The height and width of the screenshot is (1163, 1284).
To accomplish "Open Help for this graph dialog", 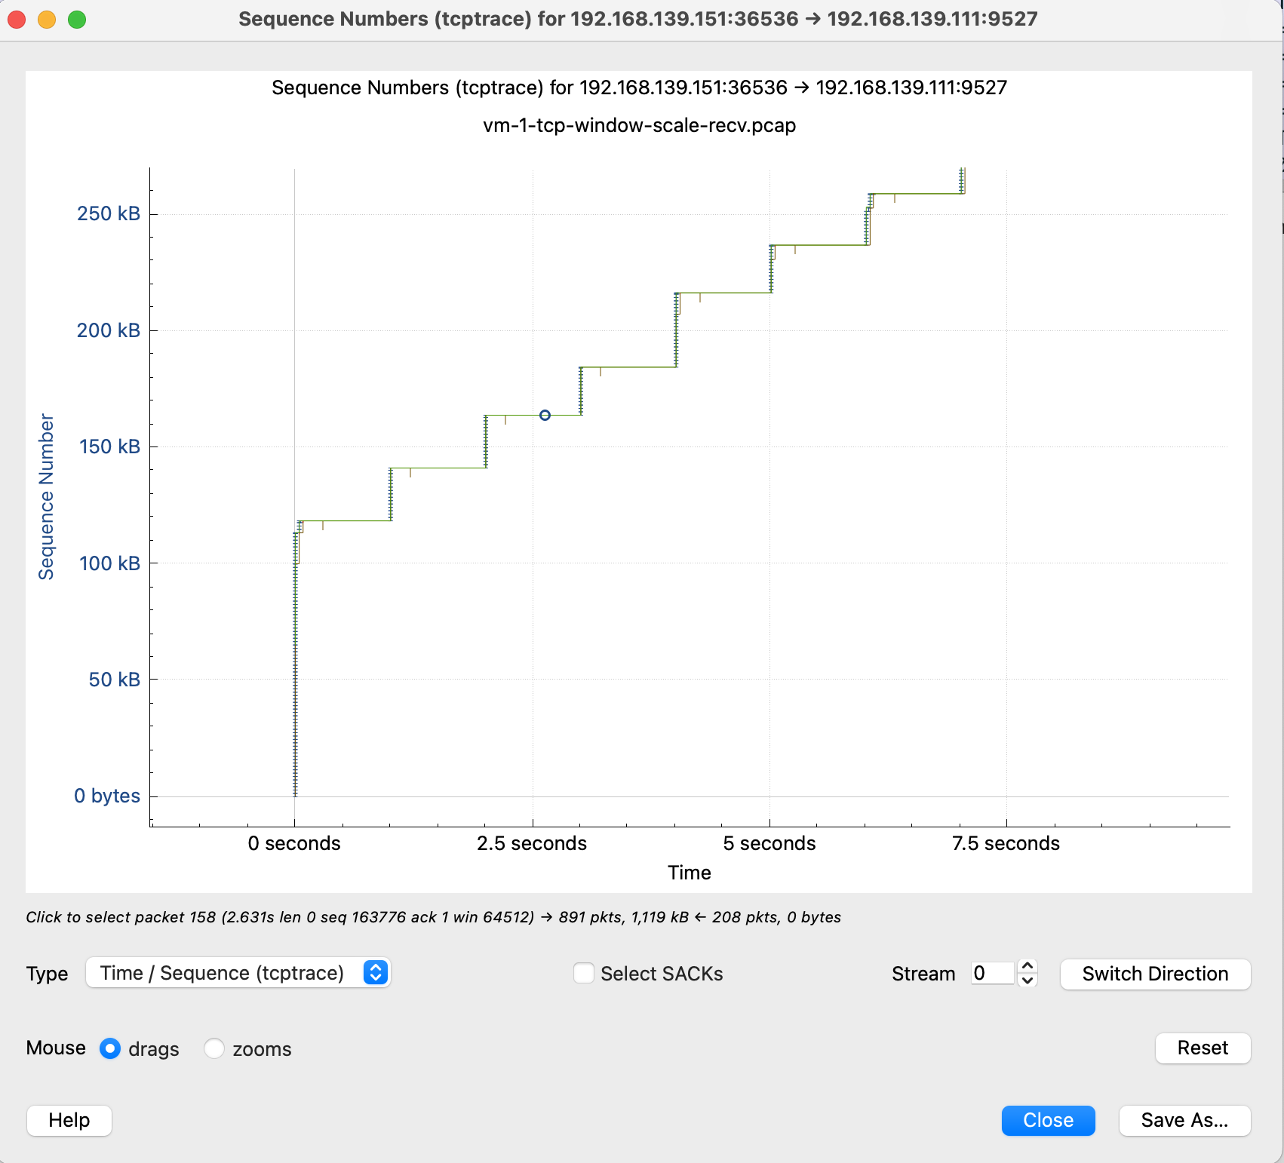I will [69, 1120].
